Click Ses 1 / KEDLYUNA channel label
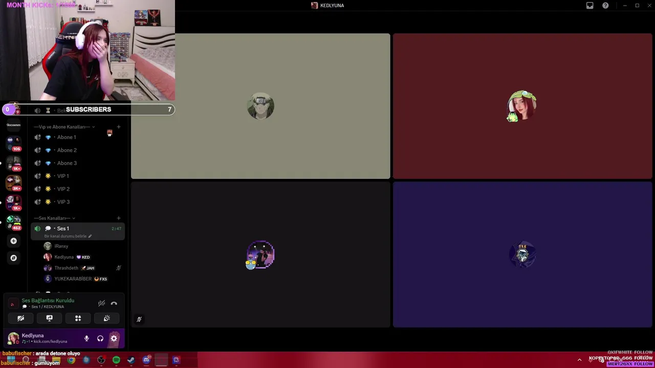The image size is (655, 368). [48, 307]
